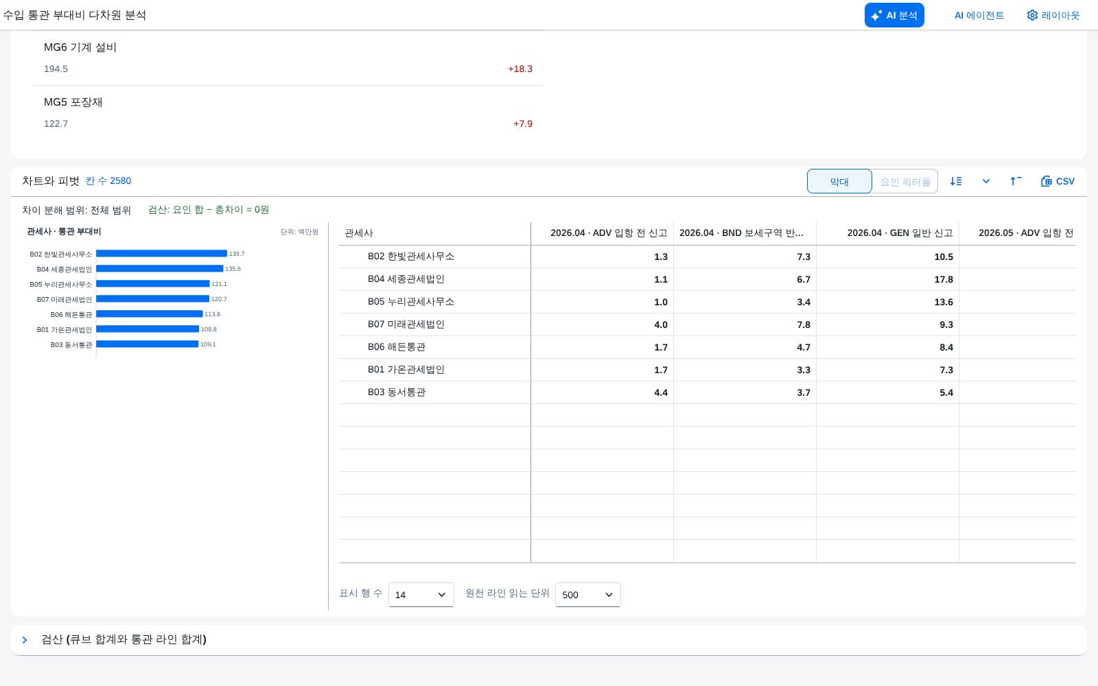The height and width of the screenshot is (686, 1098).
Task: Click the B03 동서통관 chart bar
Action: tap(147, 344)
